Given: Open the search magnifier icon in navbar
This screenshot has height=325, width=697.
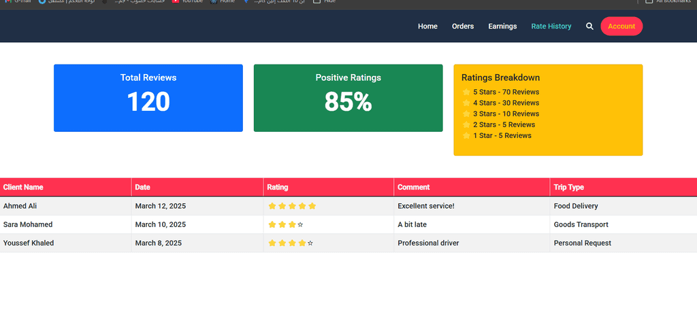Looking at the screenshot, I should 589,27.
